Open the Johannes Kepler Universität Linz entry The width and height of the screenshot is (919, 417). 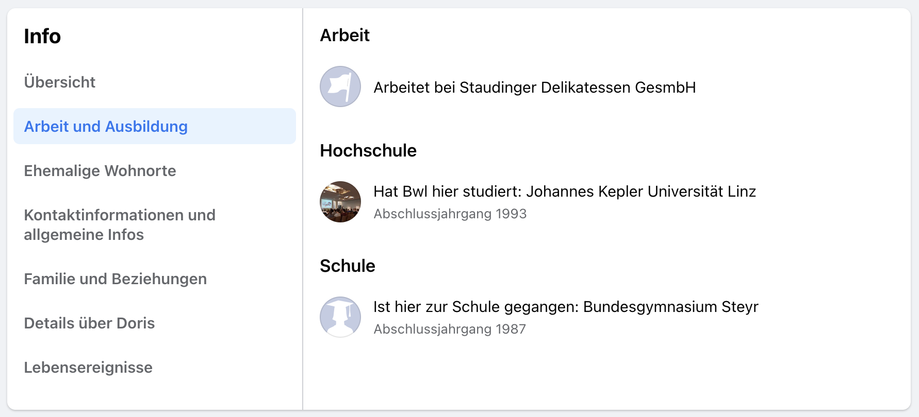[x=565, y=192]
